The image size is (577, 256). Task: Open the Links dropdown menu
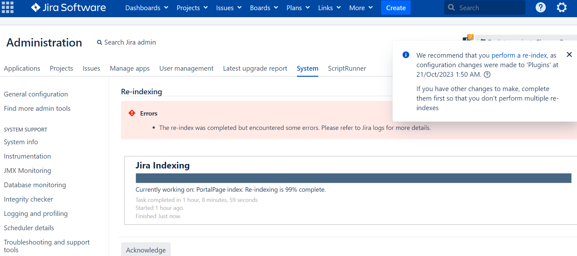click(329, 8)
